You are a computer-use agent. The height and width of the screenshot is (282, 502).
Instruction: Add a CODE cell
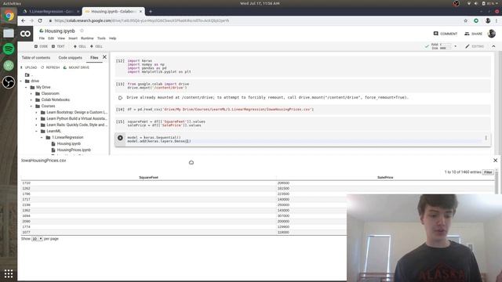(x=41, y=46)
